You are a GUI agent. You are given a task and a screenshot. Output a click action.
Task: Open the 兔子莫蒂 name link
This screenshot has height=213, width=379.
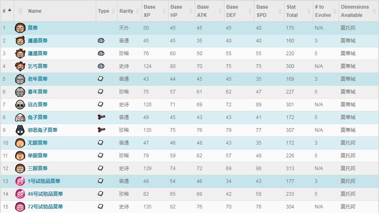point(37,117)
